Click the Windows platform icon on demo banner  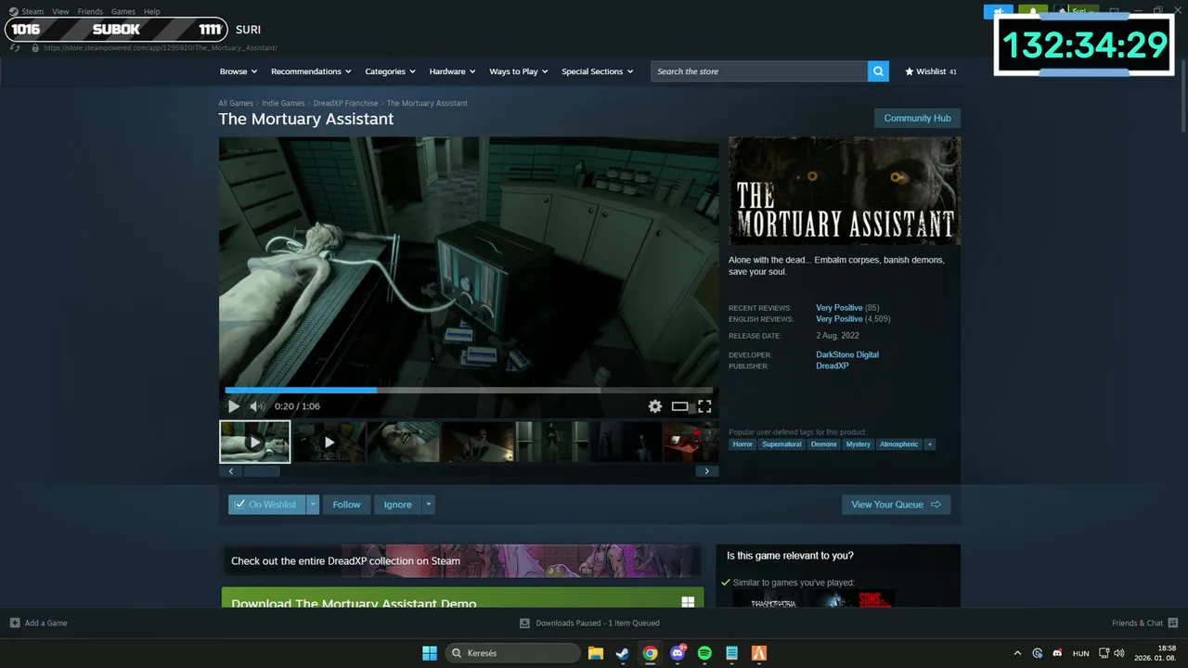click(688, 602)
